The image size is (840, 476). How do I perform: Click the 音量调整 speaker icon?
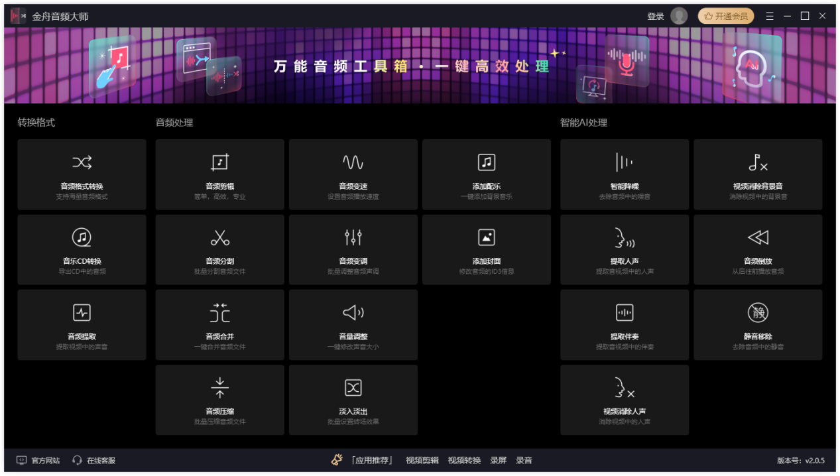(353, 313)
